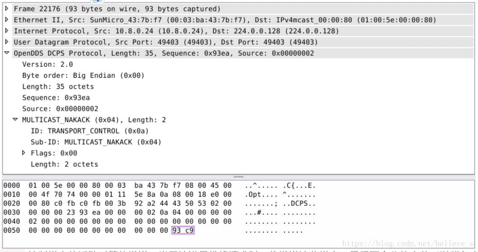Select the MULTICAST_NAKACK (0x04), Length: 2 line
Viewport: 478px width, 252px height.
point(94,120)
